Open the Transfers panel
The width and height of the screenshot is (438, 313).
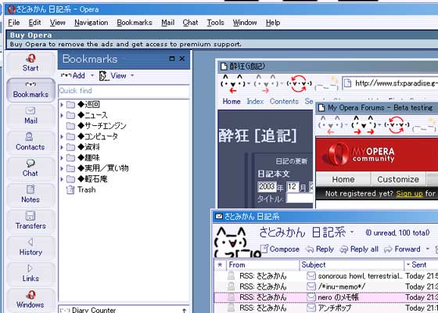tap(31, 221)
